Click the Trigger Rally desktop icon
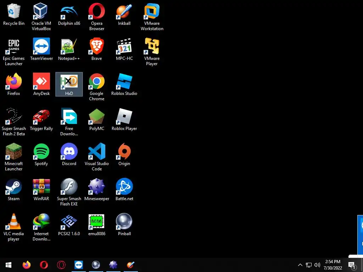The height and width of the screenshot is (272, 363). click(41, 120)
